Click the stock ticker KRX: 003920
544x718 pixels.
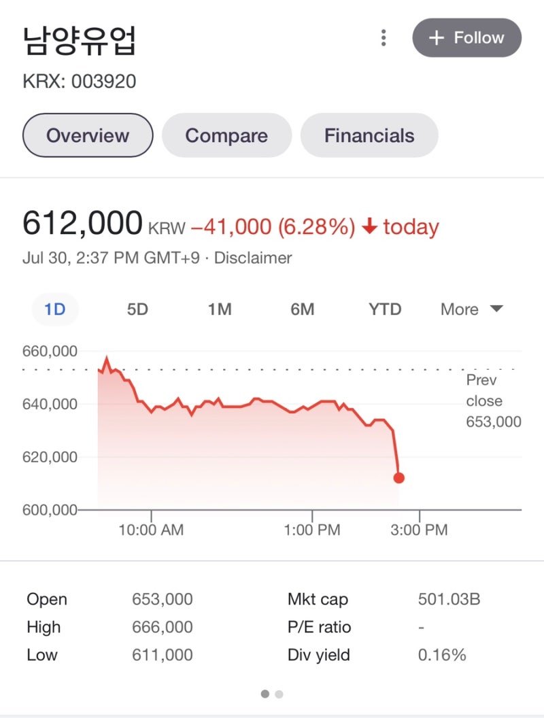coord(80,82)
